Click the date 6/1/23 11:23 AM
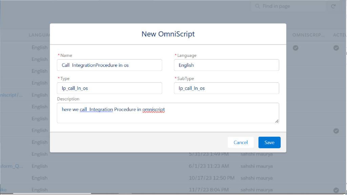The width and height of the screenshot is (347, 195). tap(209, 166)
